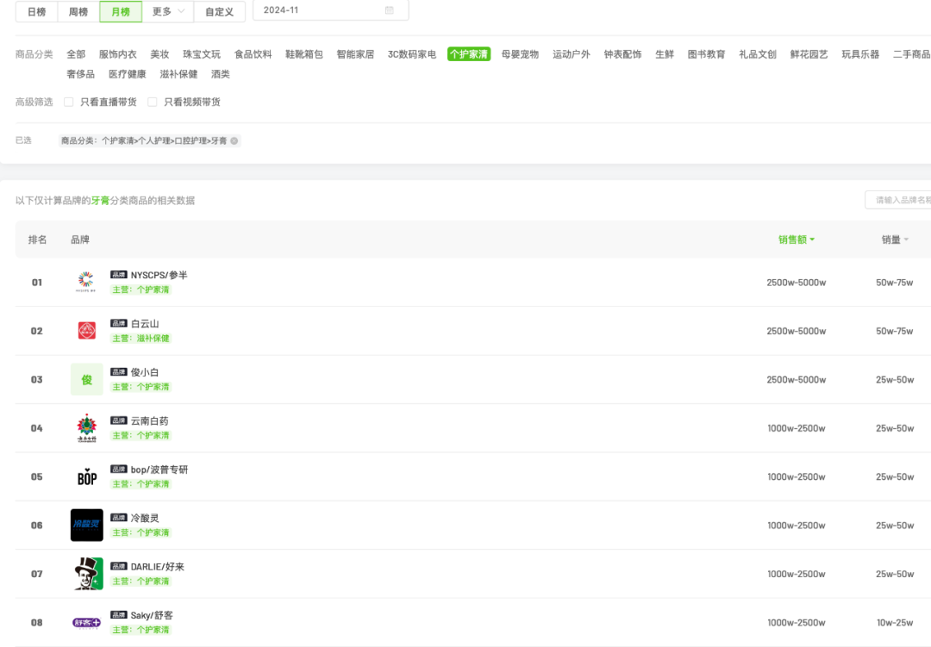Select 鞋靴箱包 category
Screen dimensions: 931x647
pyautogui.click(x=304, y=54)
